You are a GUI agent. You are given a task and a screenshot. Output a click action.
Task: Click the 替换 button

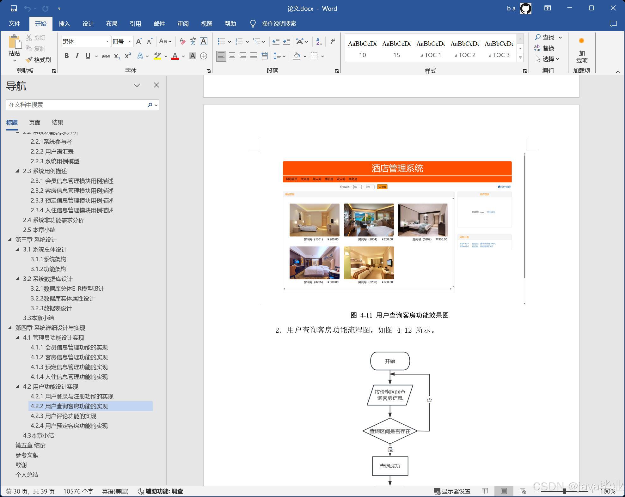pos(544,48)
